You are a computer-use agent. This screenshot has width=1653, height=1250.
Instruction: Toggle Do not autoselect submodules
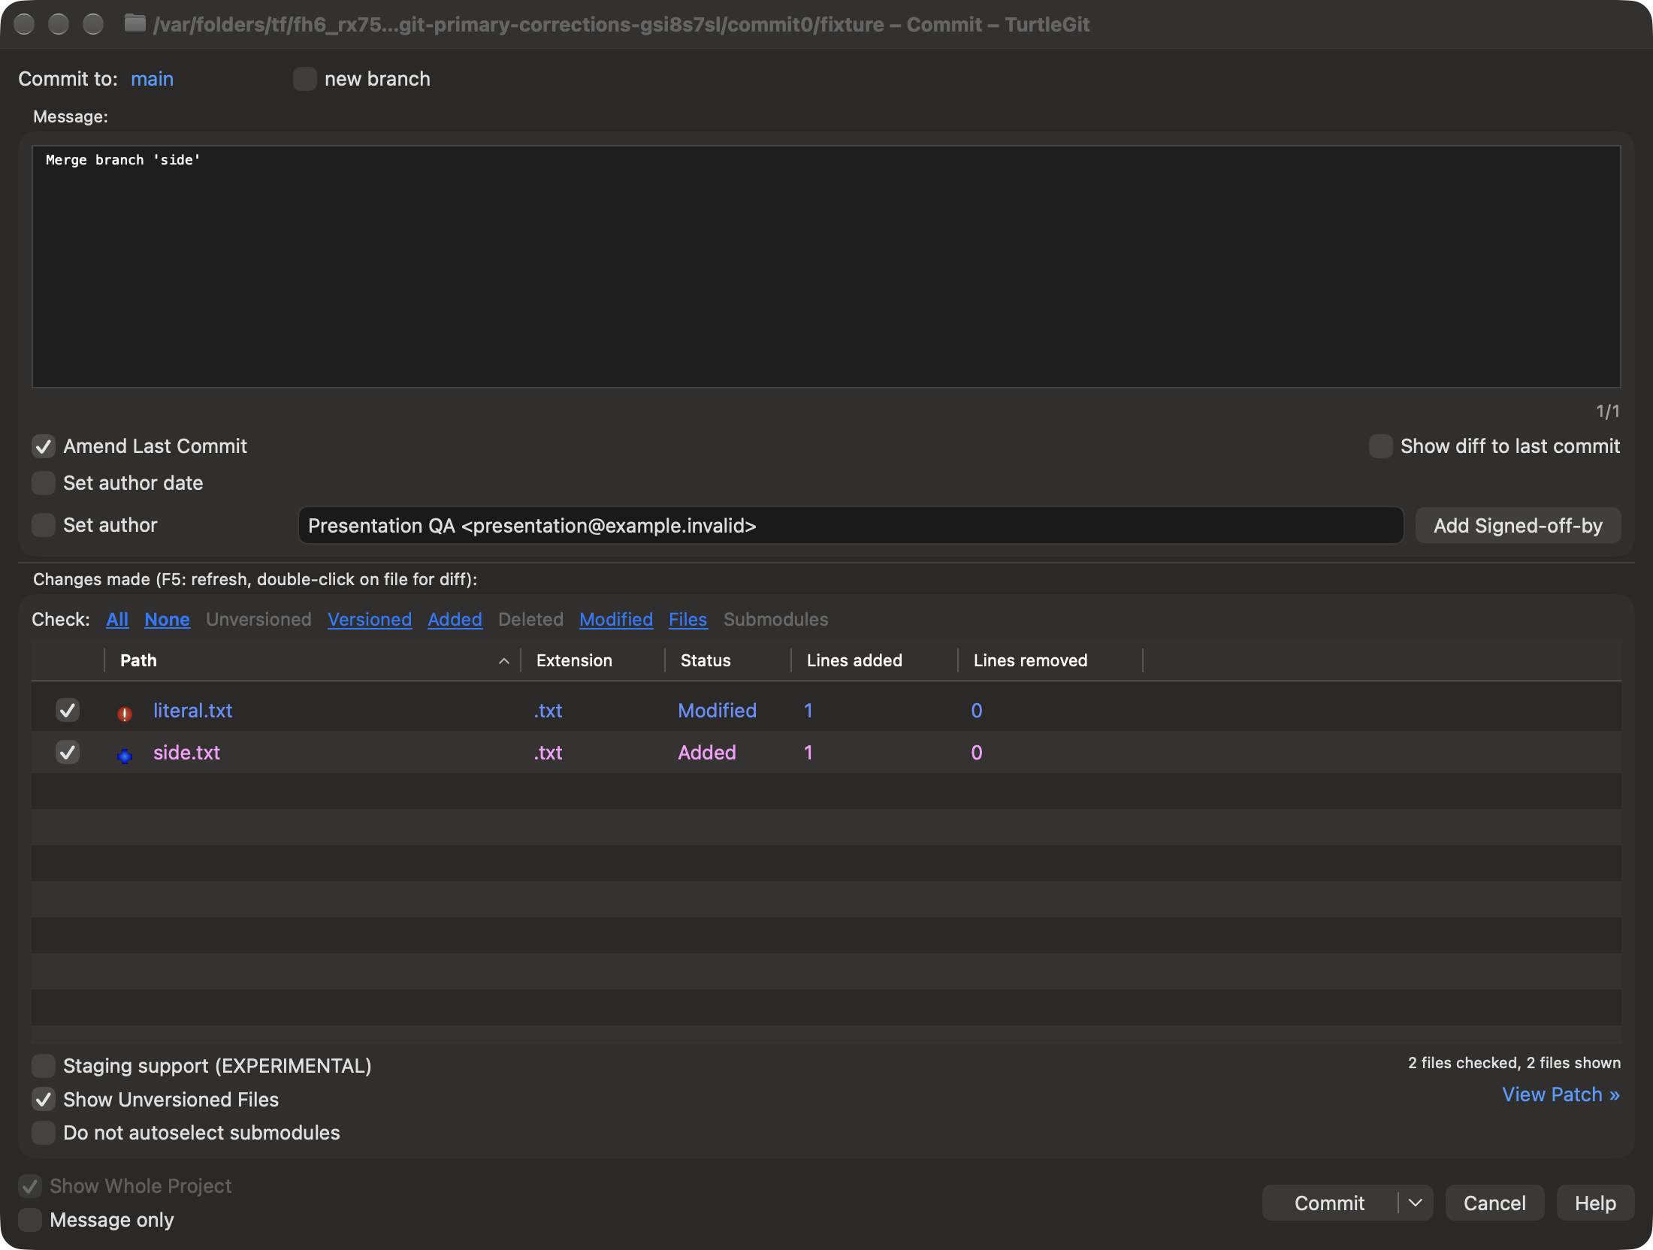click(44, 1132)
